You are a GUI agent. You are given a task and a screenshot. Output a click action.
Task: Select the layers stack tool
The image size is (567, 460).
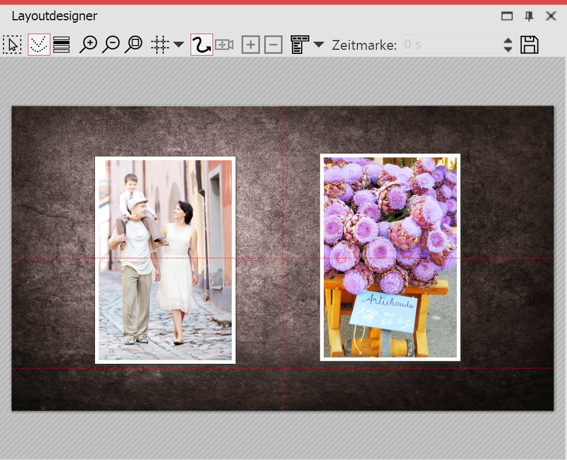(61, 44)
